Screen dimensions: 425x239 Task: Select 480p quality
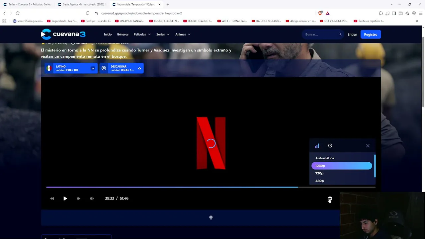coord(341,181)
